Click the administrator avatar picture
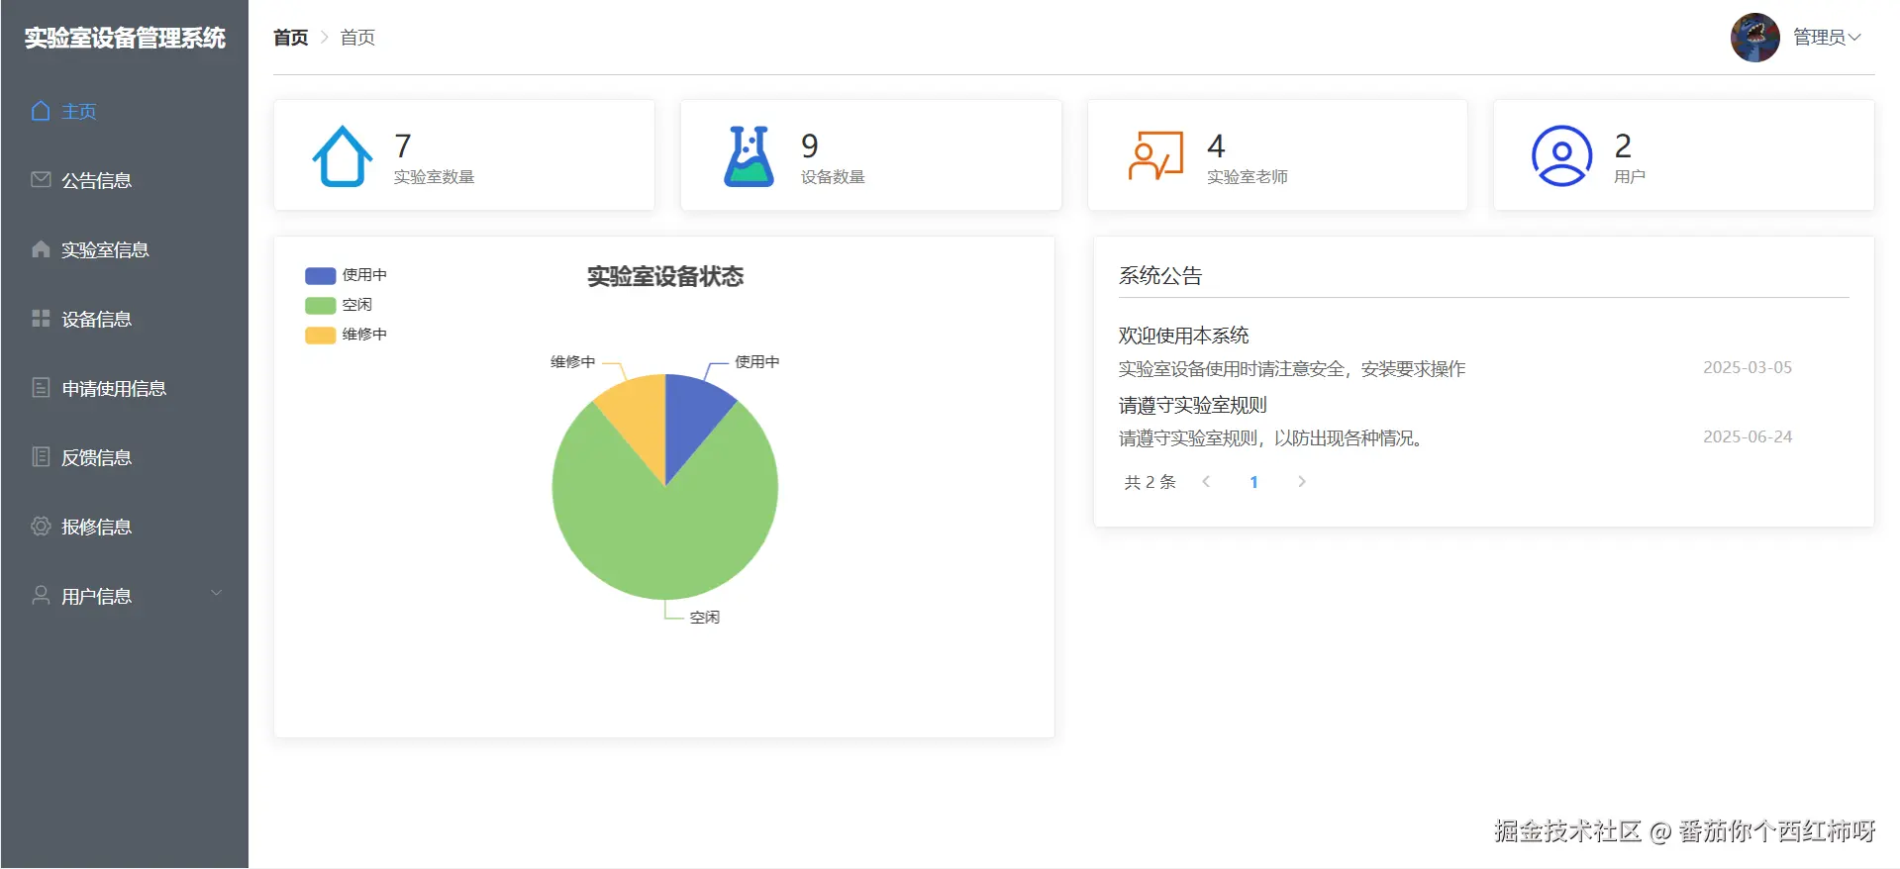The image size is (1900, 869). click(1754, 38)
